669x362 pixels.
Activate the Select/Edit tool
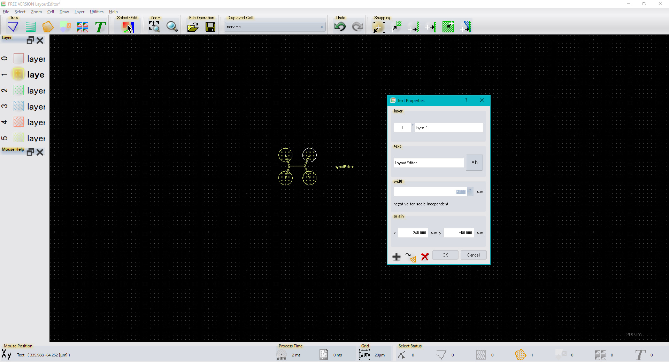(x=128, y=27)
